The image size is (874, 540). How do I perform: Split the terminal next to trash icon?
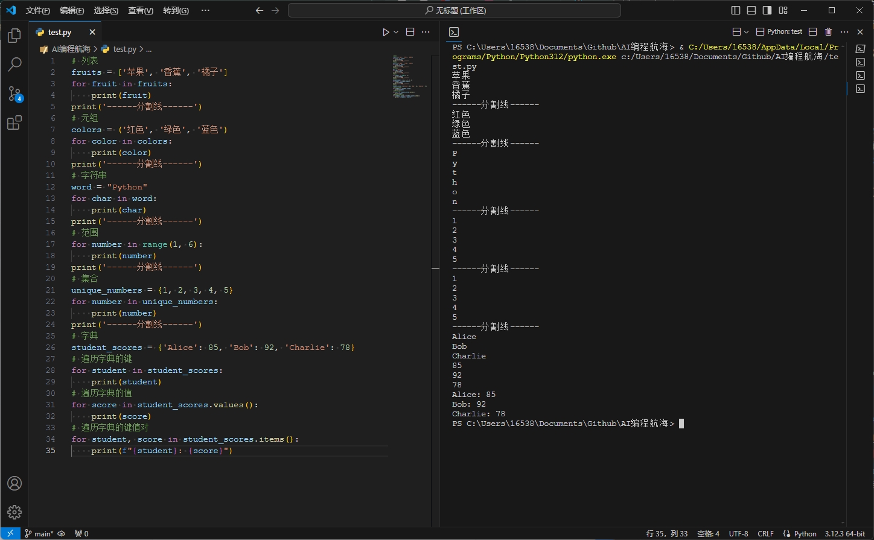click(x=812, y=32)
